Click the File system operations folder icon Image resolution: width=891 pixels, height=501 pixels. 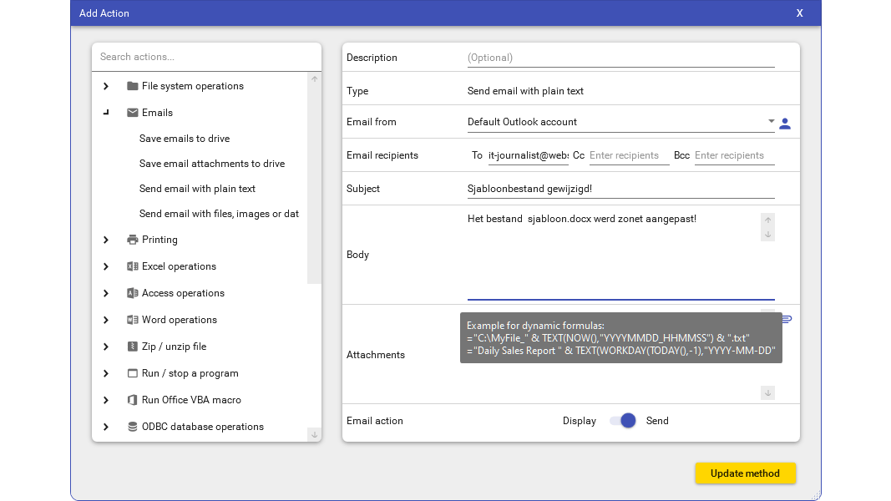tap(132, 86)
